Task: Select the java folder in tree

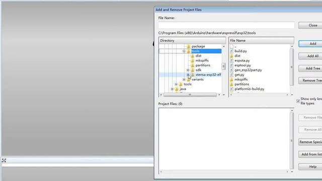Action: [183, 89]
